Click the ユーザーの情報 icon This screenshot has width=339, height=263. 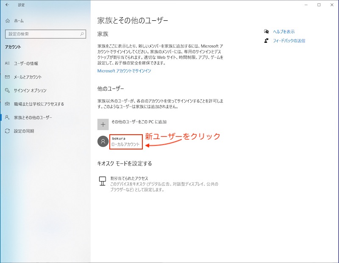point(7,64)
